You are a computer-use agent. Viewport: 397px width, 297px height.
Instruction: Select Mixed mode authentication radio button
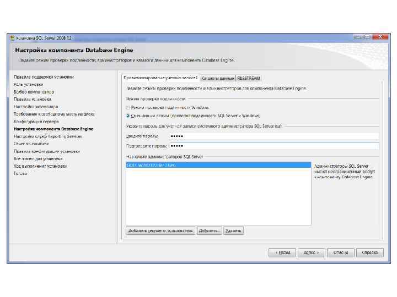[128, 116]
